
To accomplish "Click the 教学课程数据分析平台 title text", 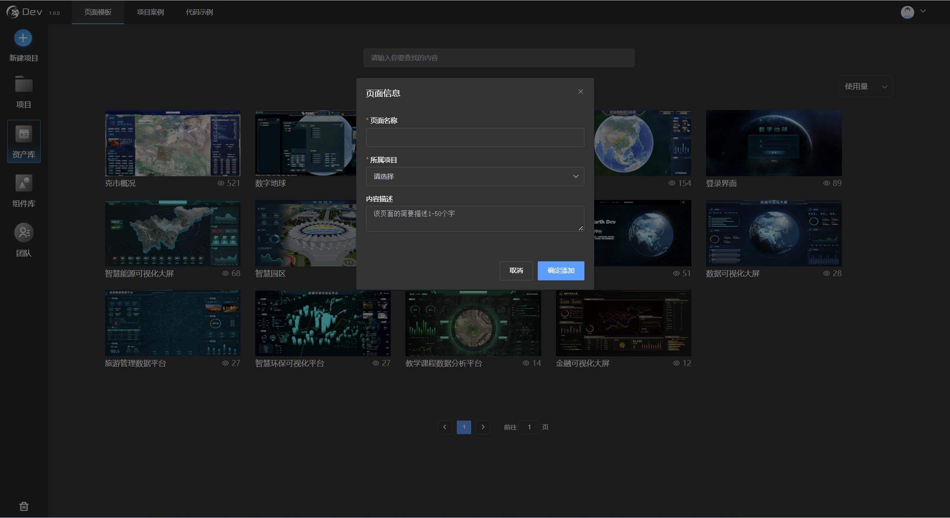I will point(444,363).
